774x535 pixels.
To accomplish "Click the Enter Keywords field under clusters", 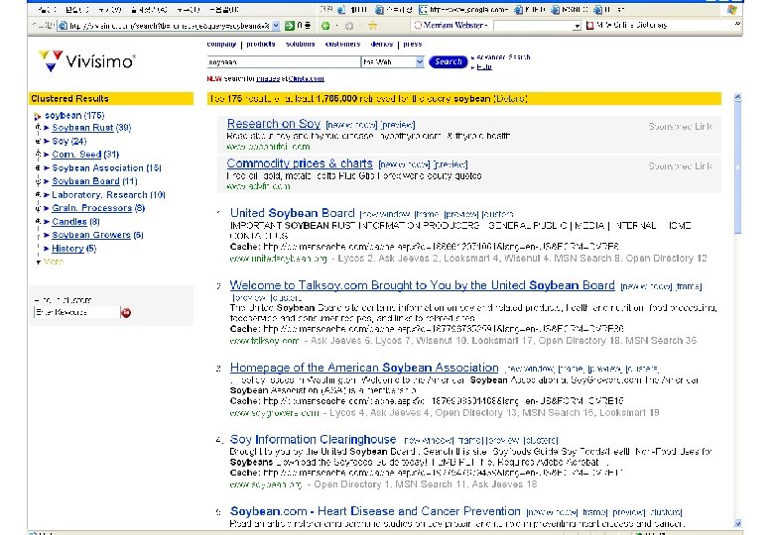I will pos(76,312).
